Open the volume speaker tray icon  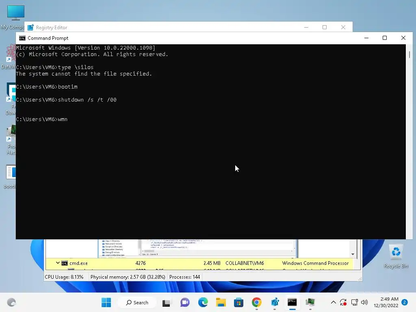point(364,302)
